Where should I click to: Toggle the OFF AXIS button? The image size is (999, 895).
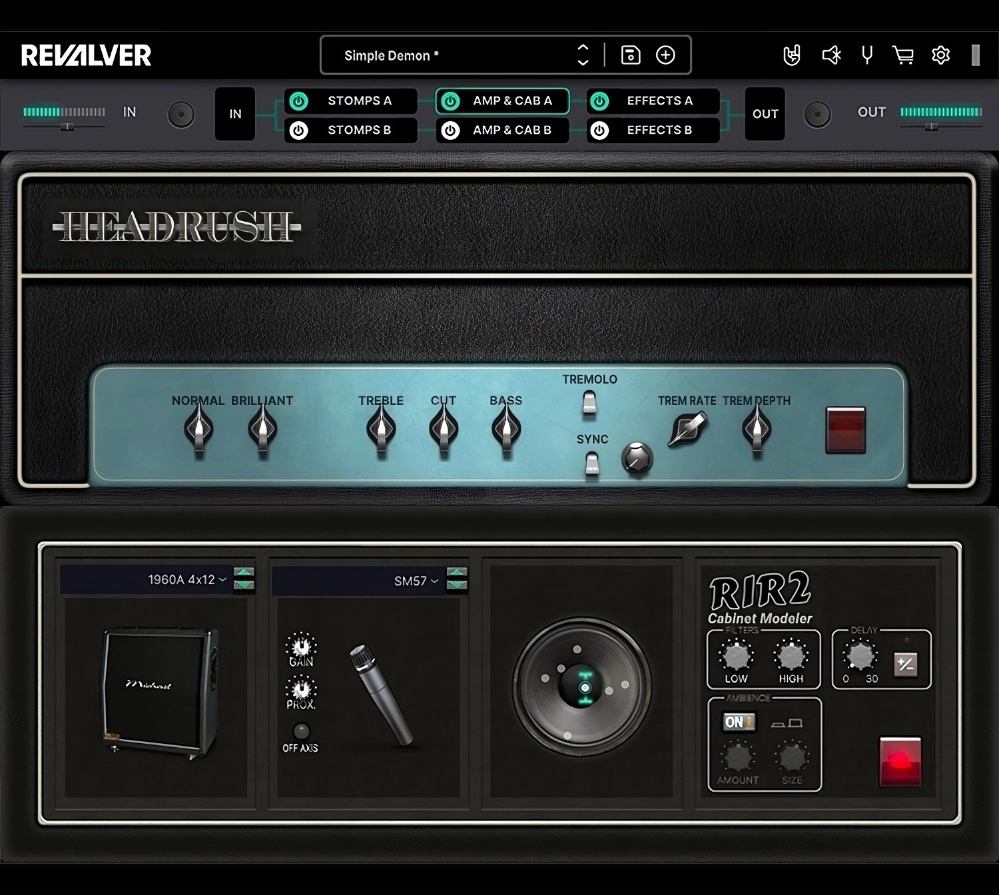(301, 731)
